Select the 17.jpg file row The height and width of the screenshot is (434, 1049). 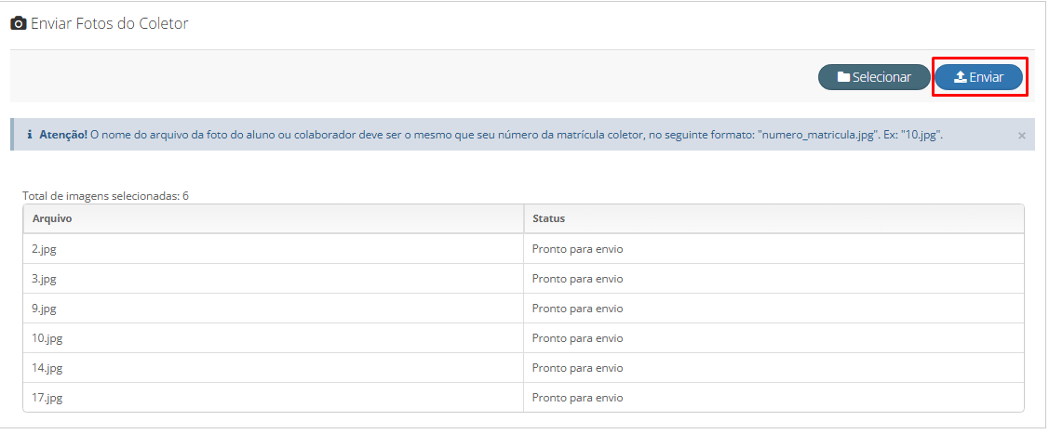(x=523, y=397)
